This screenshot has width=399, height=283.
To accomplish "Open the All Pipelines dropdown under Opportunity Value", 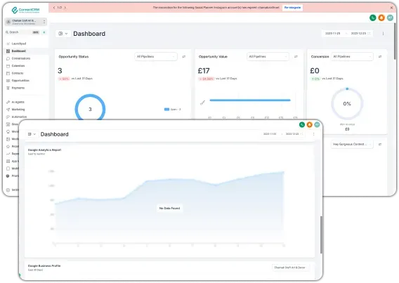I will 268,56.
